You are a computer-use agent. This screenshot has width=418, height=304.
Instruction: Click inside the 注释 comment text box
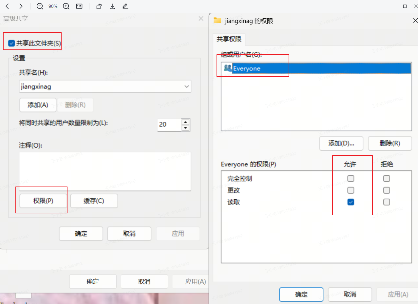[x=105, y=171]
